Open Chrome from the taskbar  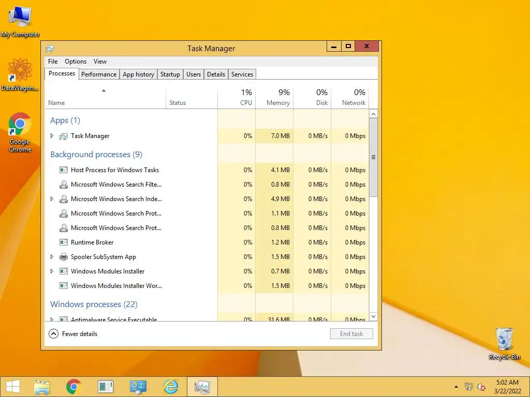(73, 387)
